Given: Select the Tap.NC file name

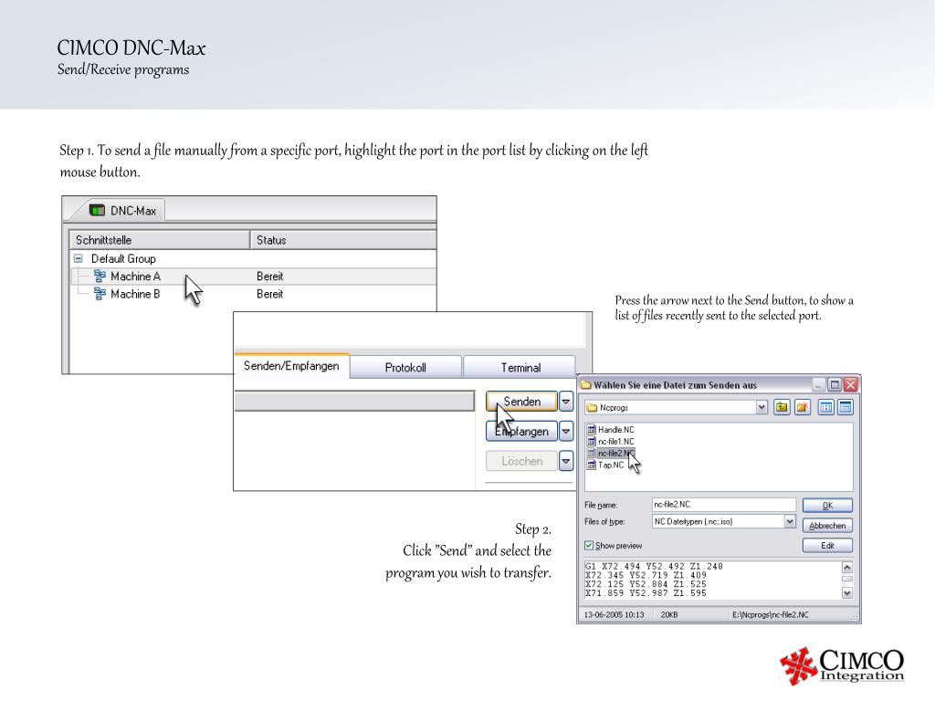Looking at the screenshot, I should click(611, 466).
